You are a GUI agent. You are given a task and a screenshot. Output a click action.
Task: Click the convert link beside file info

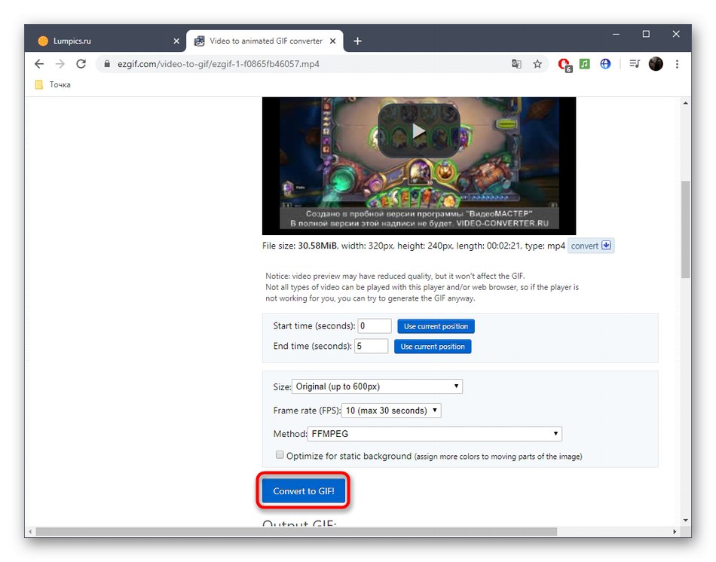pos(591,246)
